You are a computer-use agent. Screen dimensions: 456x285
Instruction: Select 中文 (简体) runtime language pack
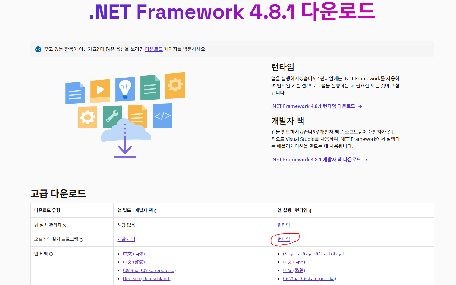(x=294, y=262)
